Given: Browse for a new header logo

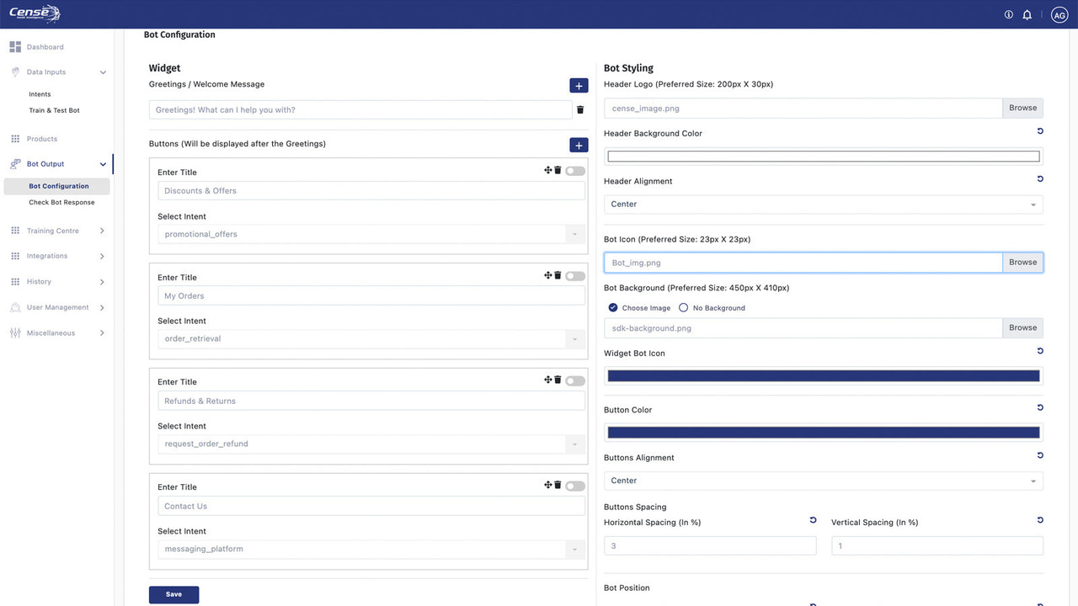Looking at the screenshot, I should [x=1022, y=108].
